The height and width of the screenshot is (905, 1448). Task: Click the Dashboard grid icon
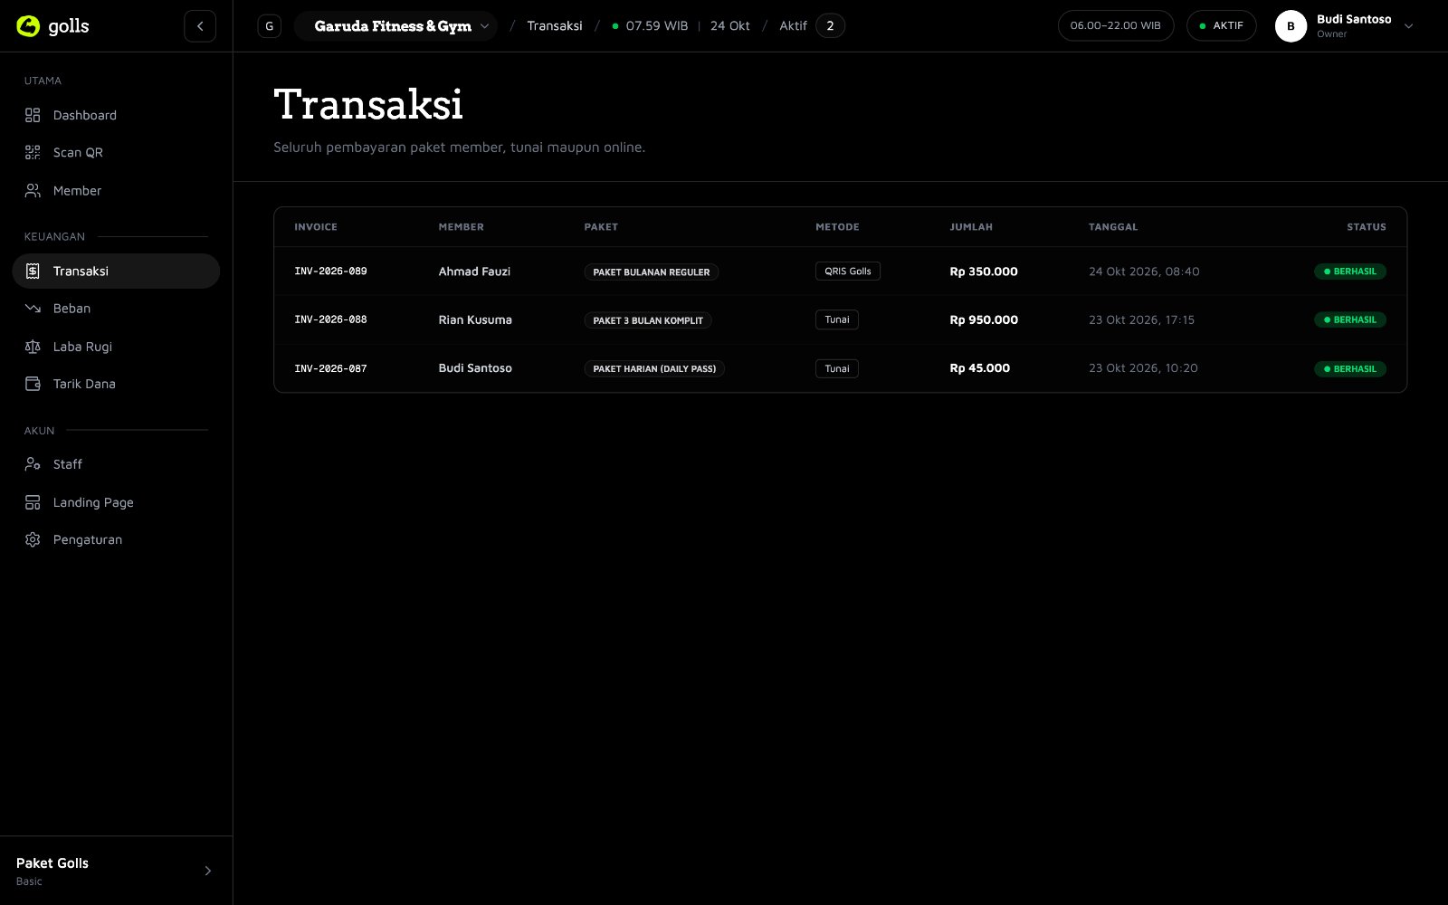(33, 115)
